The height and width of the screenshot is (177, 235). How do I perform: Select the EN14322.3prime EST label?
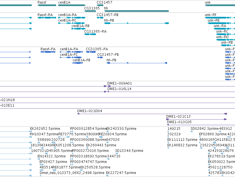(52, 156)
